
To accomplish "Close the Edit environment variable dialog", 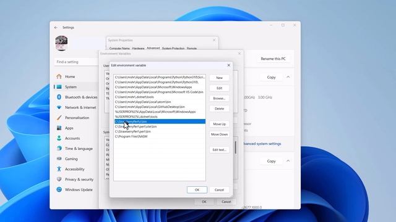I will pos(229,65).
